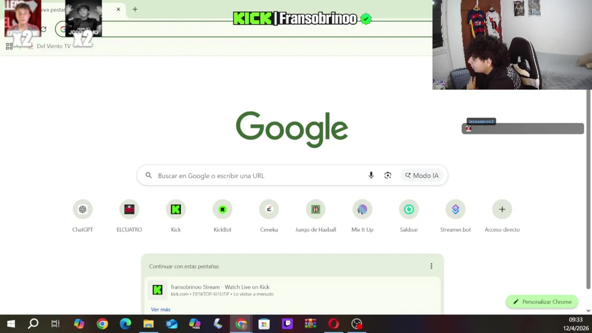Open Opera browser from the taskbar

tap(333, 324)
